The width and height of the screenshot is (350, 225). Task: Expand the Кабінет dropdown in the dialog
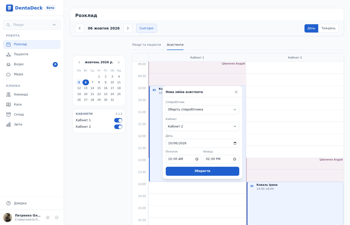[x=202, y=126]
